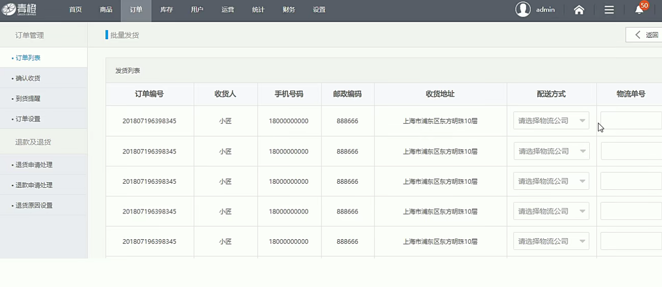
Task: Open 订单设置 in the sidebar
Action: click(x=43, y=119)
